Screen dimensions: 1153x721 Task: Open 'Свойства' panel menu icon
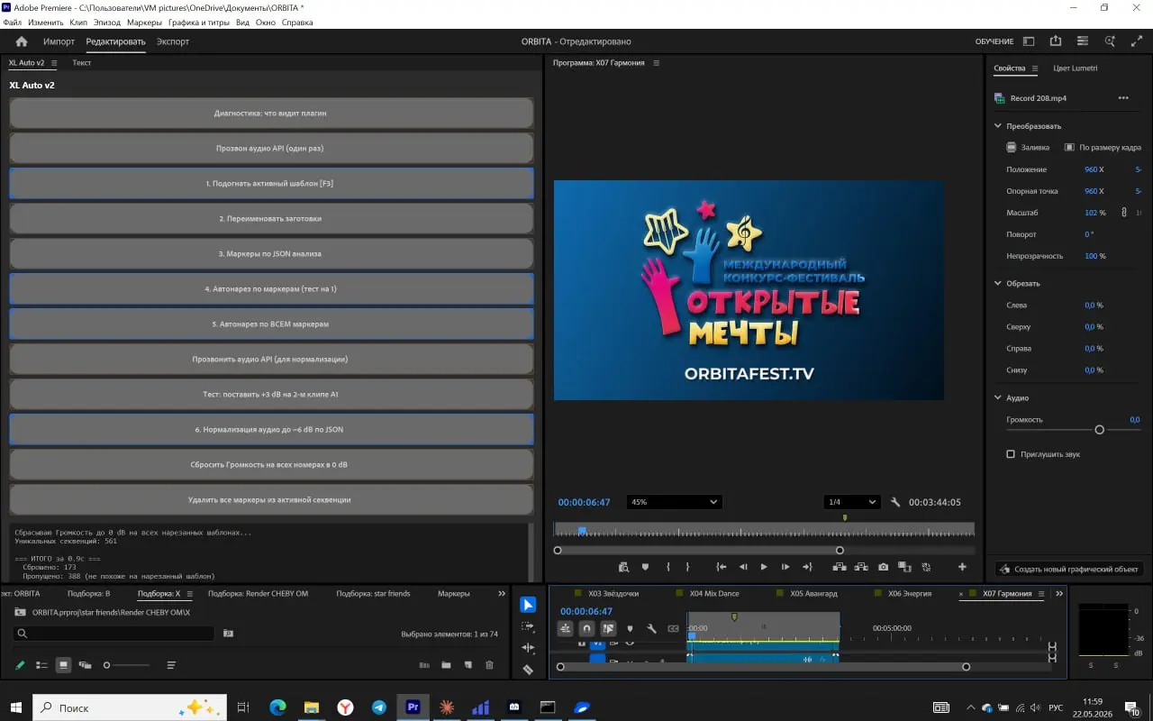[x=1035, y=68]
